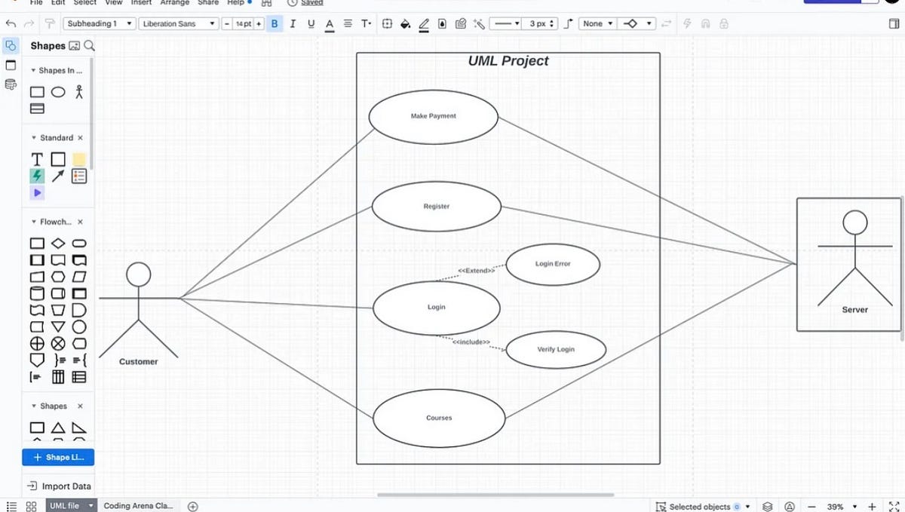Switch to the UML file tab
The image size is (905, 512).
63,505
